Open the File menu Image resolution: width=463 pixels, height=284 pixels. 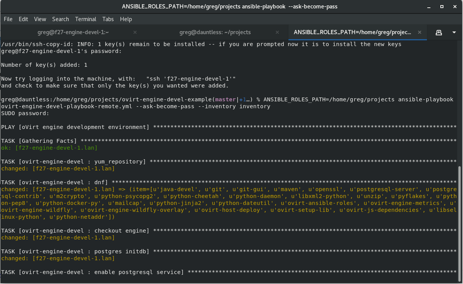[x=8, y=19]
